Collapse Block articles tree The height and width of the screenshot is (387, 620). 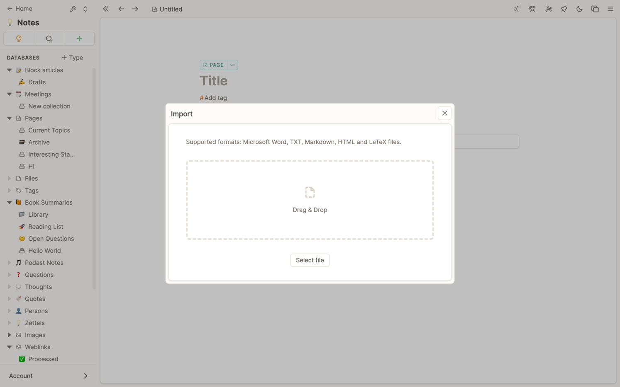tap(9, 70)
